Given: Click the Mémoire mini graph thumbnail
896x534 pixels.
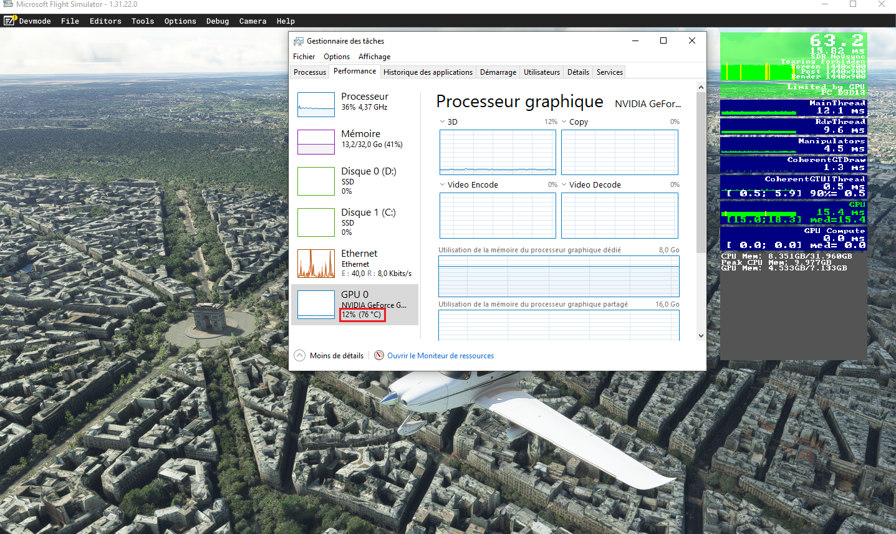Looking at the screenshot, I should tap(316, 142).
